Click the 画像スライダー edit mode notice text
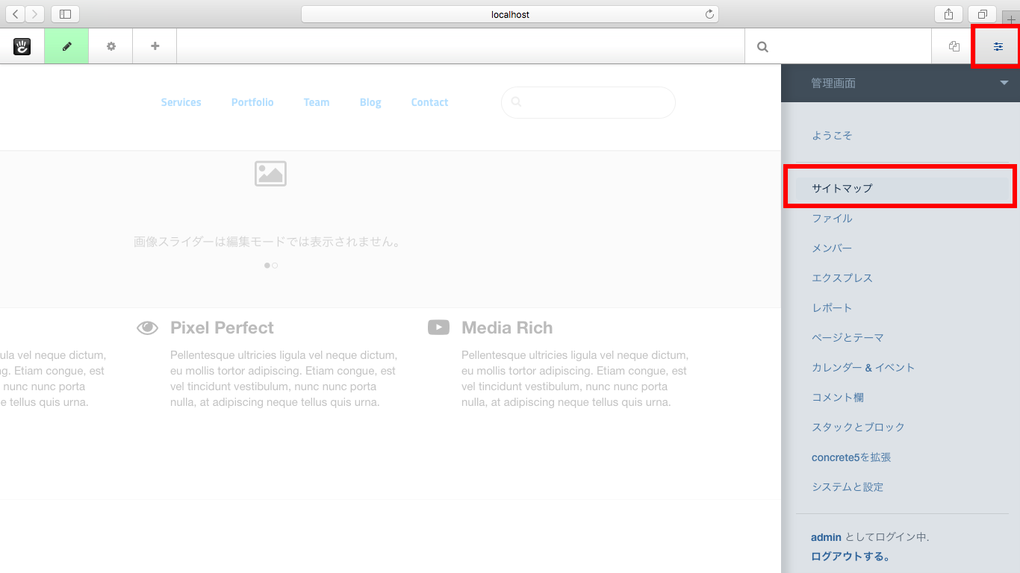 coord(267,242)
